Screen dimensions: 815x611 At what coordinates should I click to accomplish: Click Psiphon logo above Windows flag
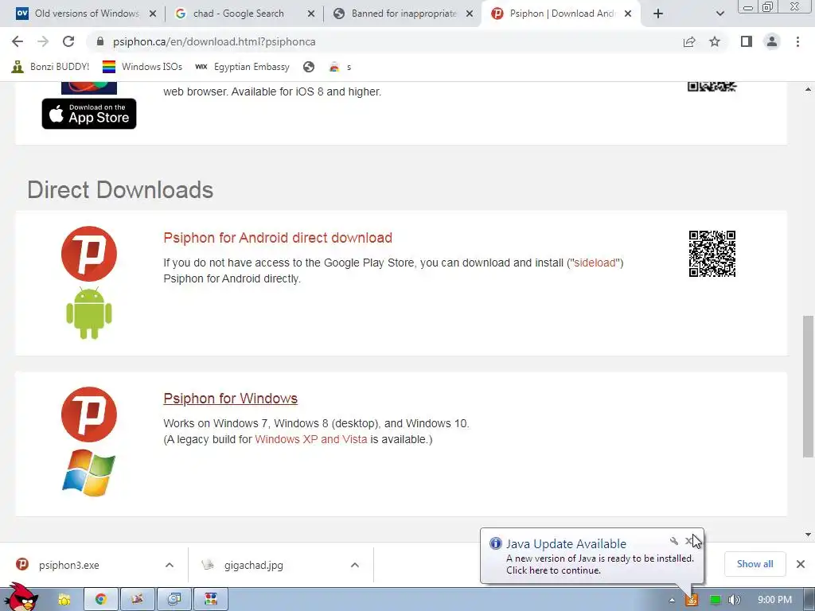click(x=89, y=414)
